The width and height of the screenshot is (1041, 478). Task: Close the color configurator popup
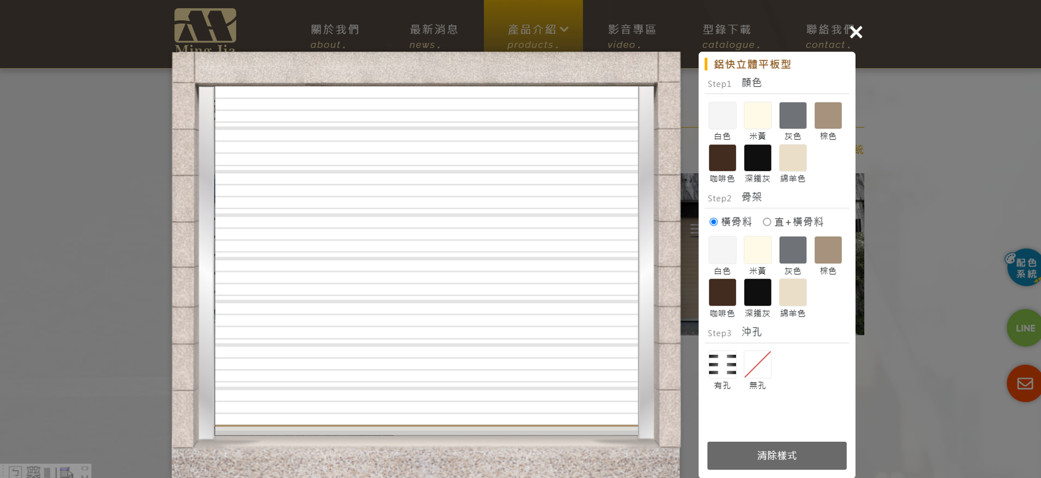tap(856, 32)
